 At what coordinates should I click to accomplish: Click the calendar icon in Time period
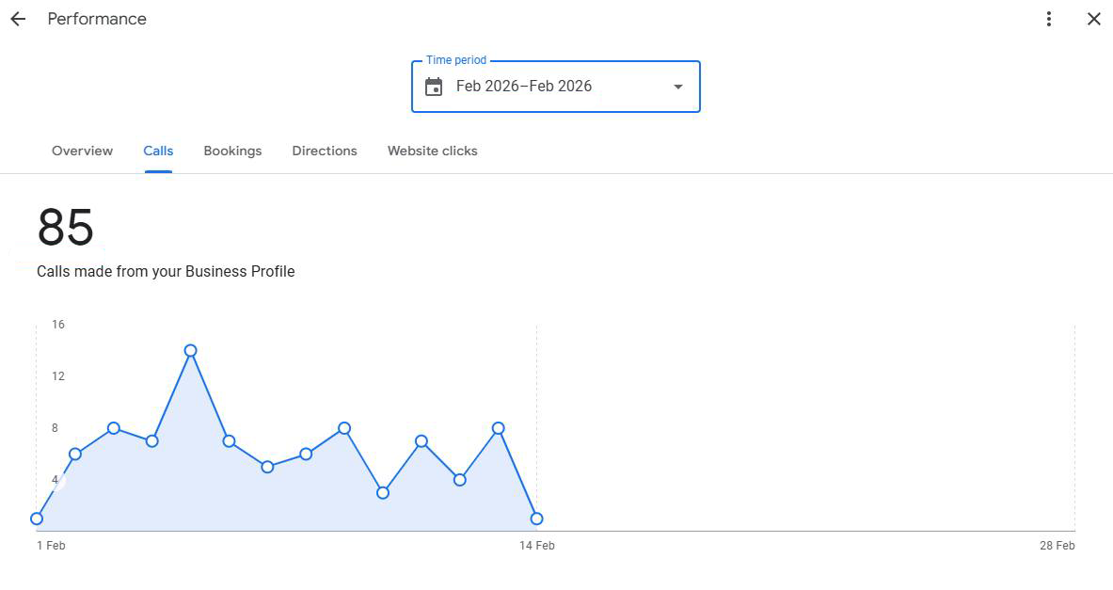[x=434, y=87]
